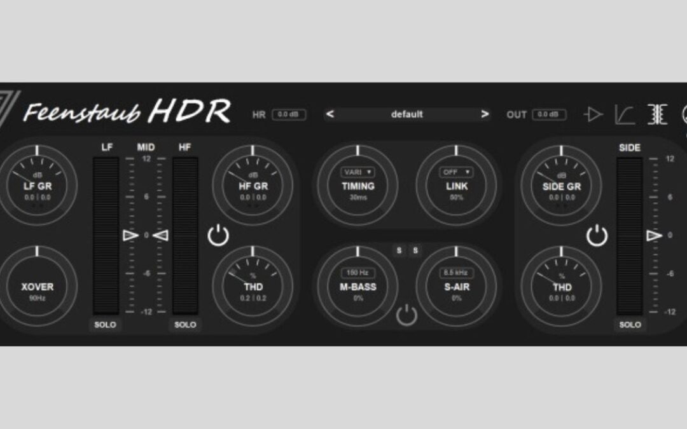Open the OFF dropdown on the LINK knob

(x=455, y=172)
